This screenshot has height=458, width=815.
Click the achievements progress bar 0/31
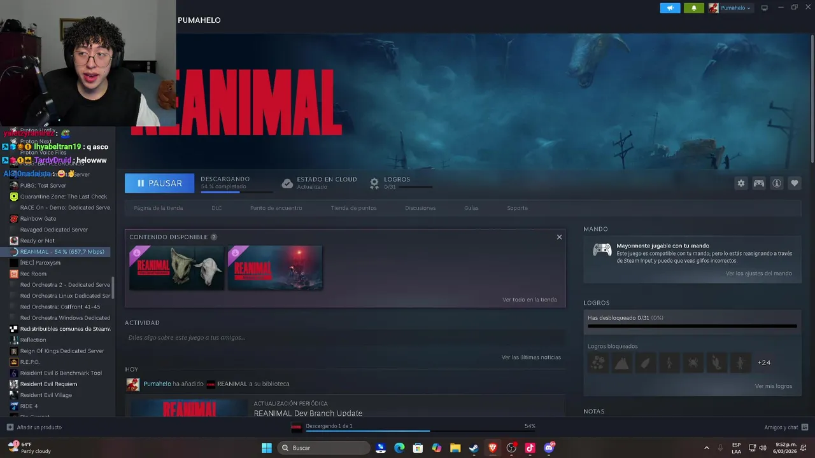[692, 326]
